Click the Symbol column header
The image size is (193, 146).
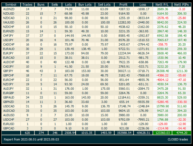11,5
